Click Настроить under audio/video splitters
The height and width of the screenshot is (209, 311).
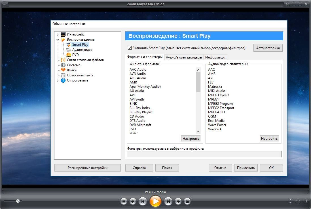(x=269, y=139)
